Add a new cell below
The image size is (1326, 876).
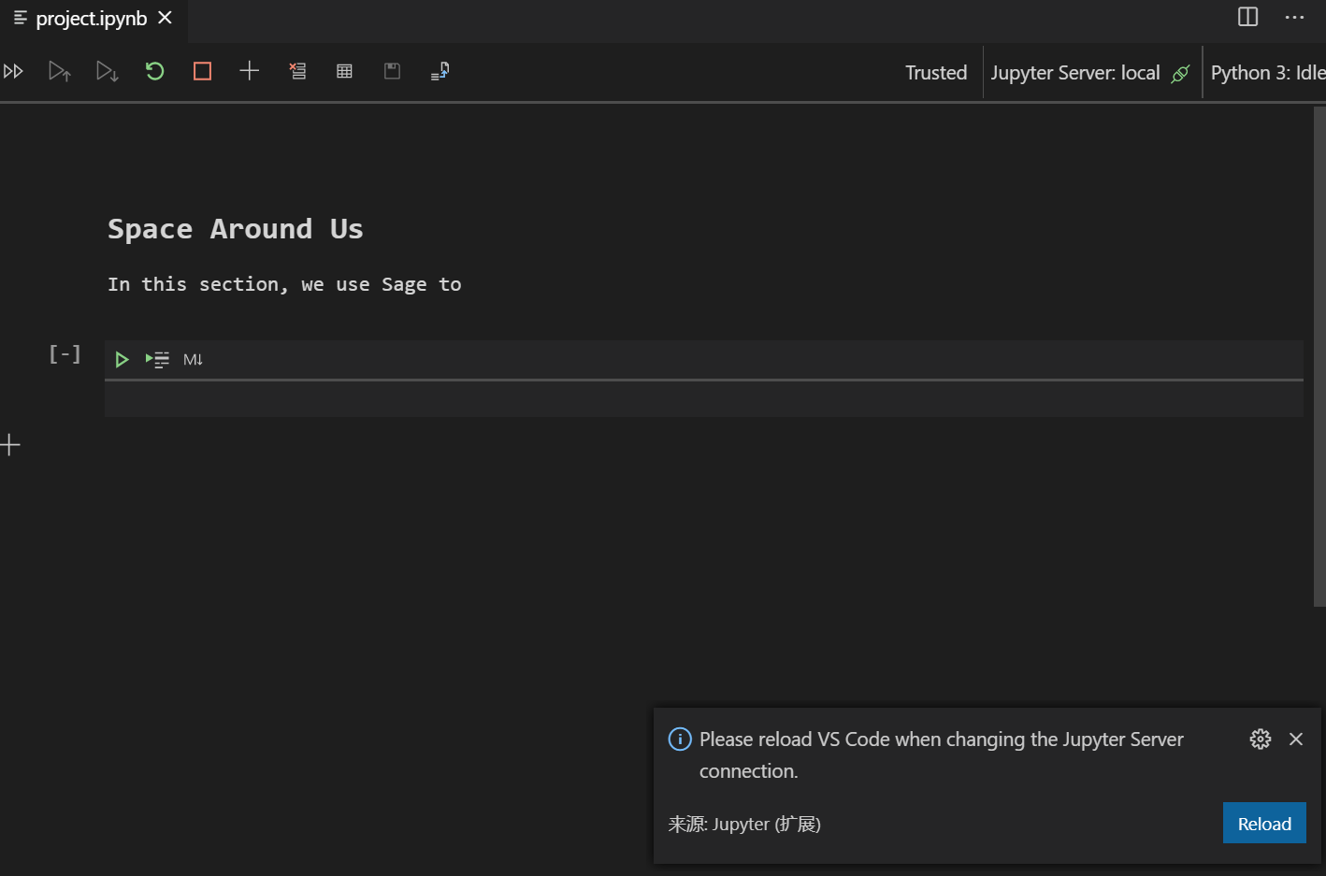coord(250,70)
